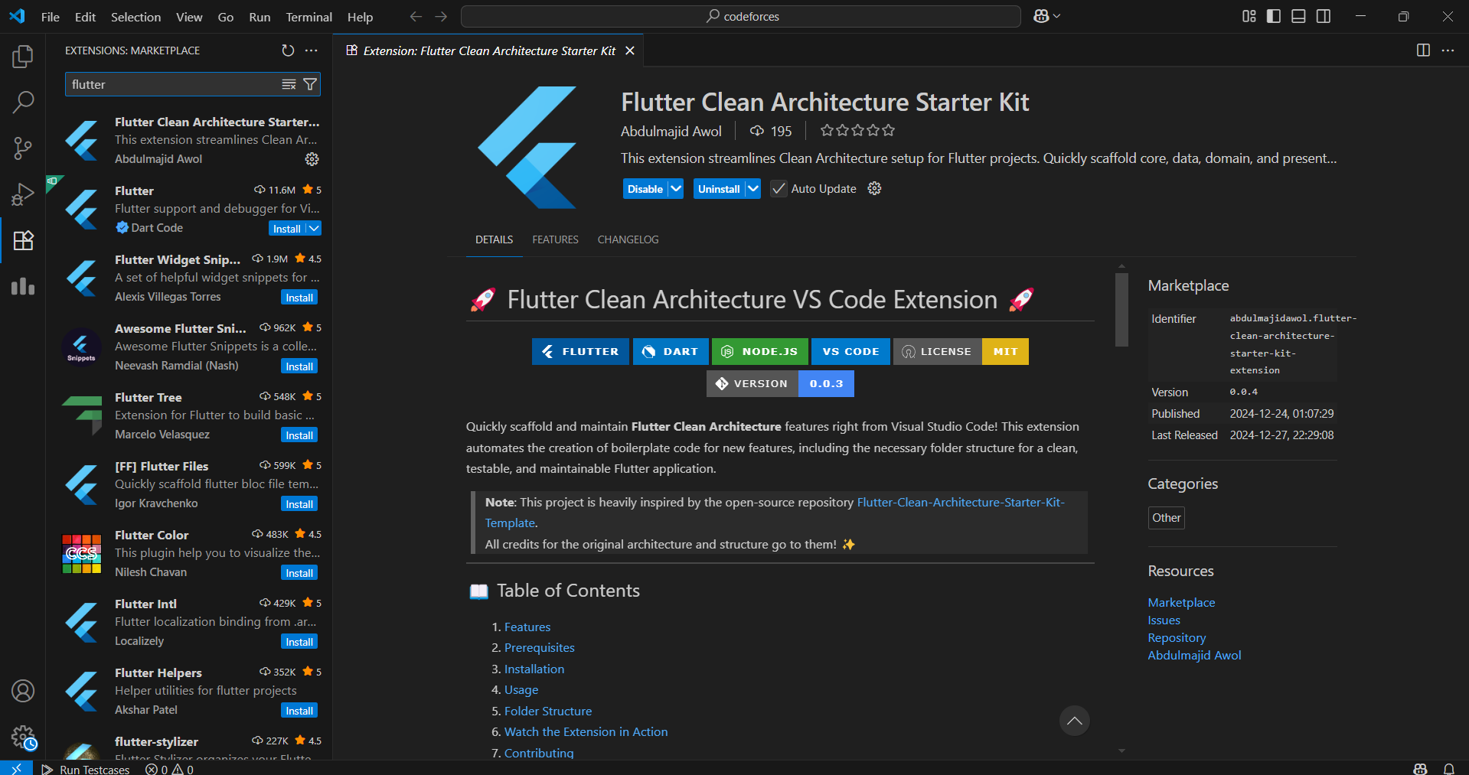Screen dimensions: 1469x775
Task: Open the Explorer view in activity bar
Action: 23,56
